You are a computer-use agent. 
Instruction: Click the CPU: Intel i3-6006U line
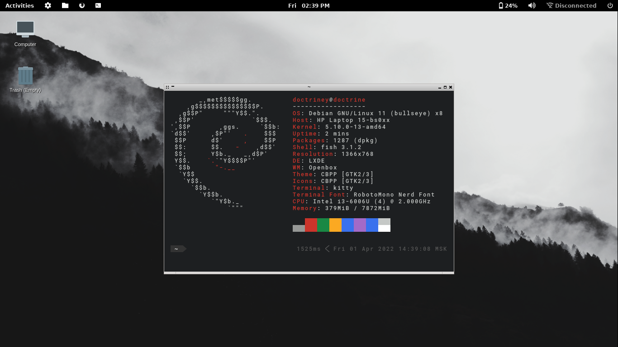point(361,202)
